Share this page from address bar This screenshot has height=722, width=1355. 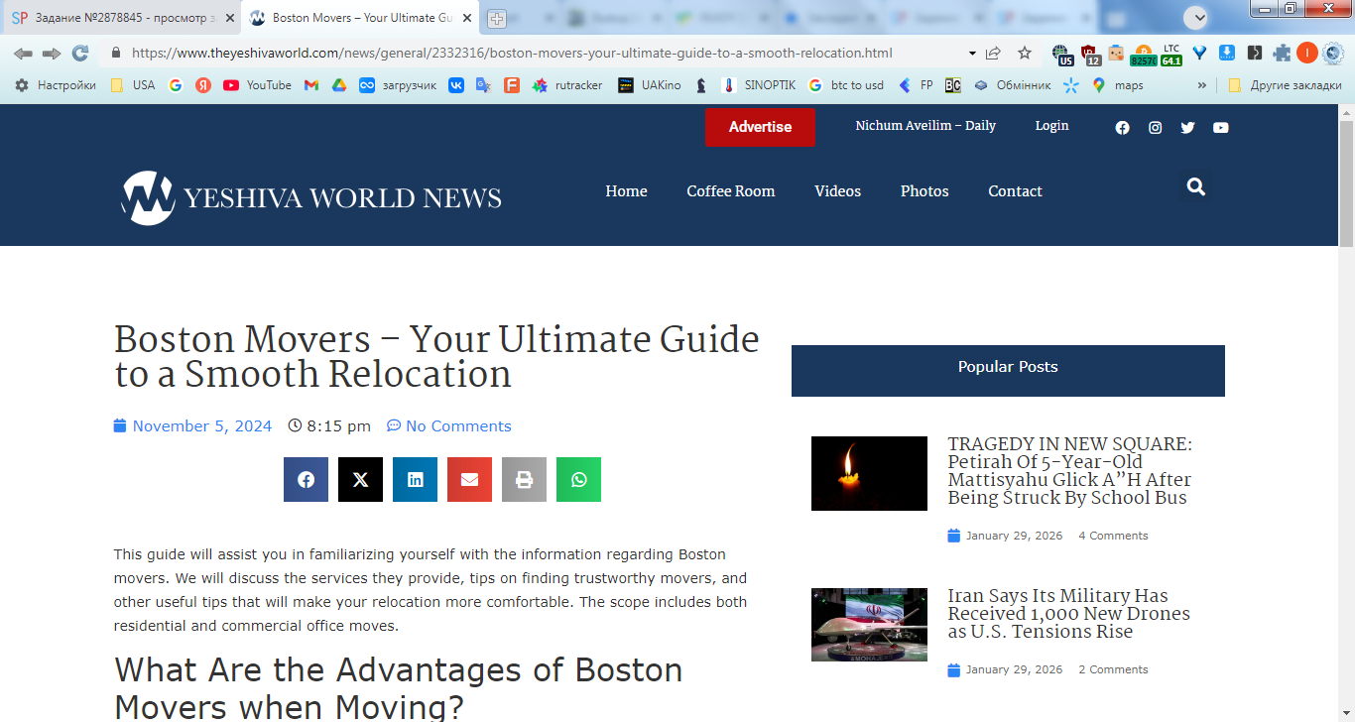[993, 54]
